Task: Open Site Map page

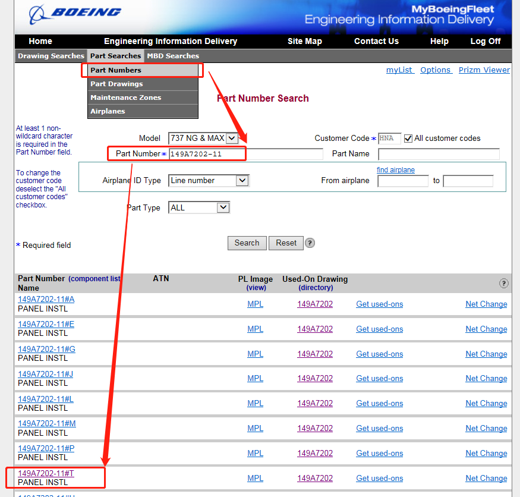Action: [x=305, y=41]
